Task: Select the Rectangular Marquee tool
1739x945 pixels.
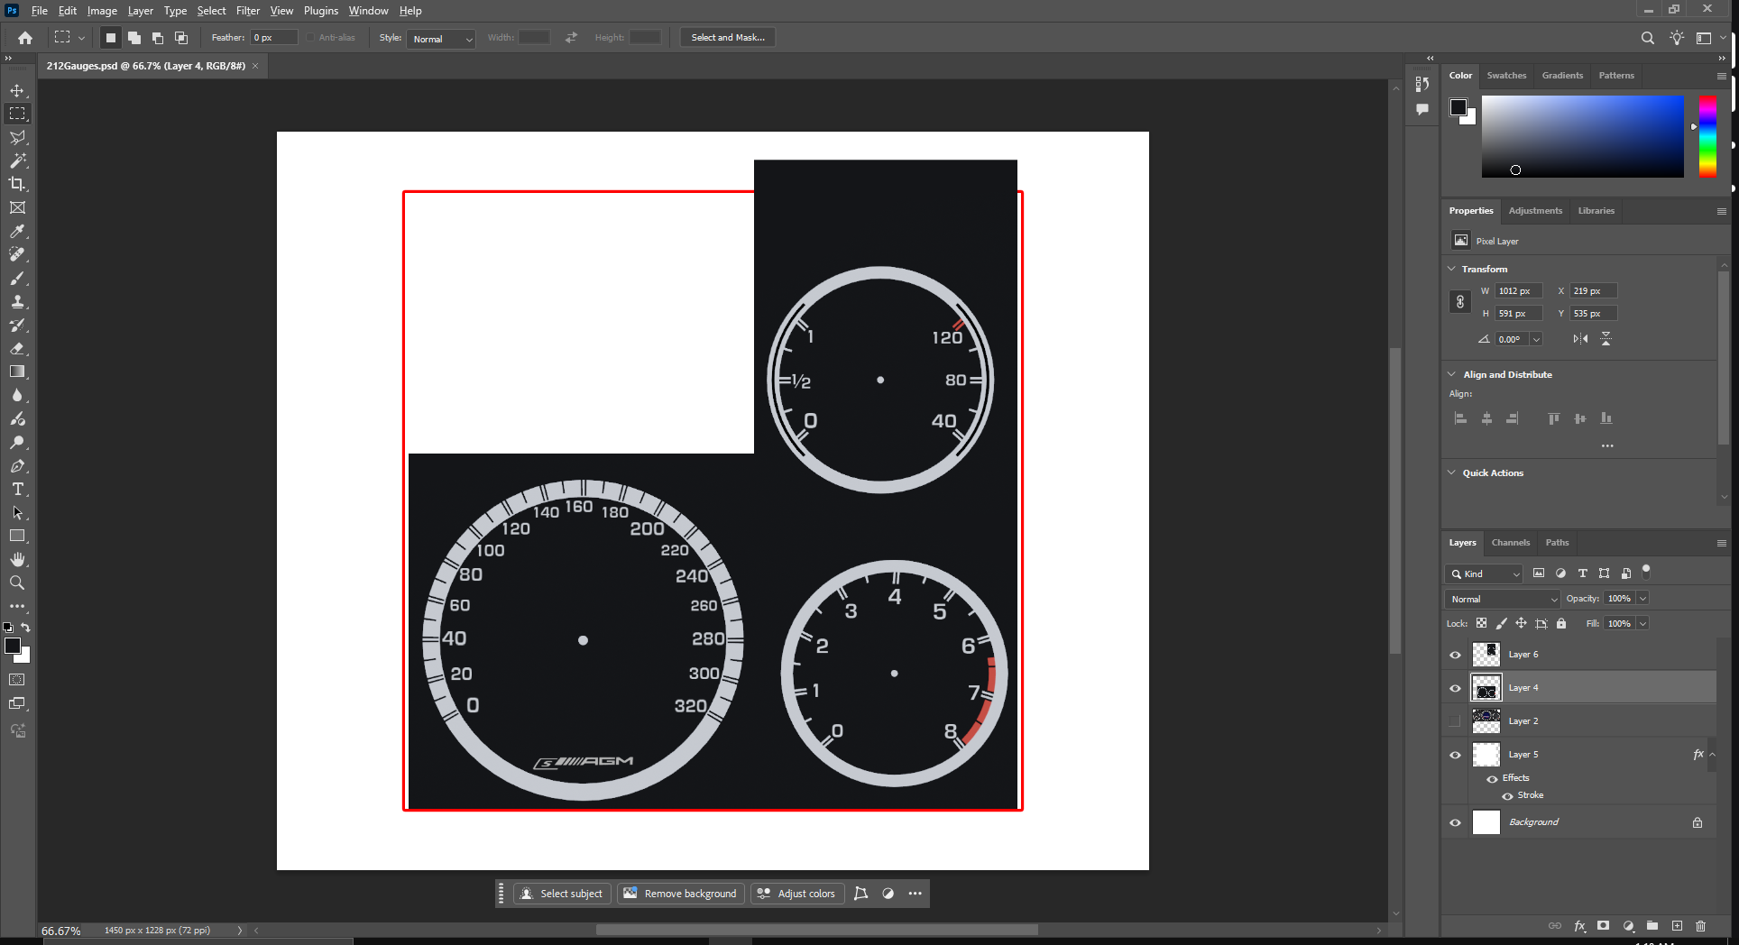Action: click(x=17, y=114)
